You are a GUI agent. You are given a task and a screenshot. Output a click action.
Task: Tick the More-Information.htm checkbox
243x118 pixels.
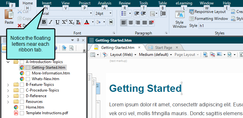click(28, 73)
